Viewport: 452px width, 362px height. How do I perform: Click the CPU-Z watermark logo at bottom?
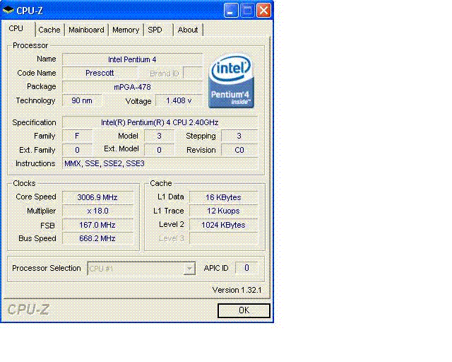(x=28, y=310)
